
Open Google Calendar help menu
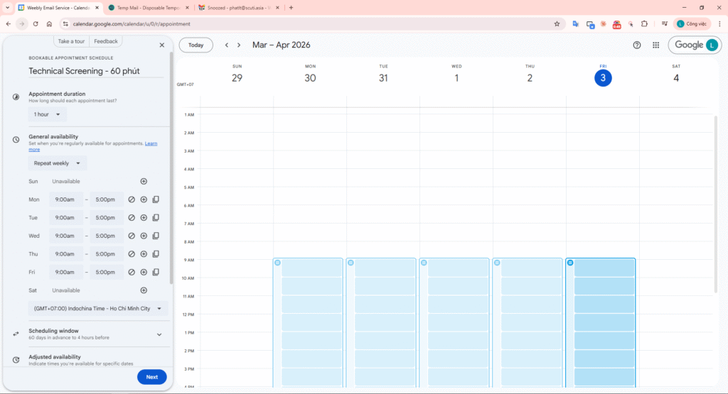[637, 45]
